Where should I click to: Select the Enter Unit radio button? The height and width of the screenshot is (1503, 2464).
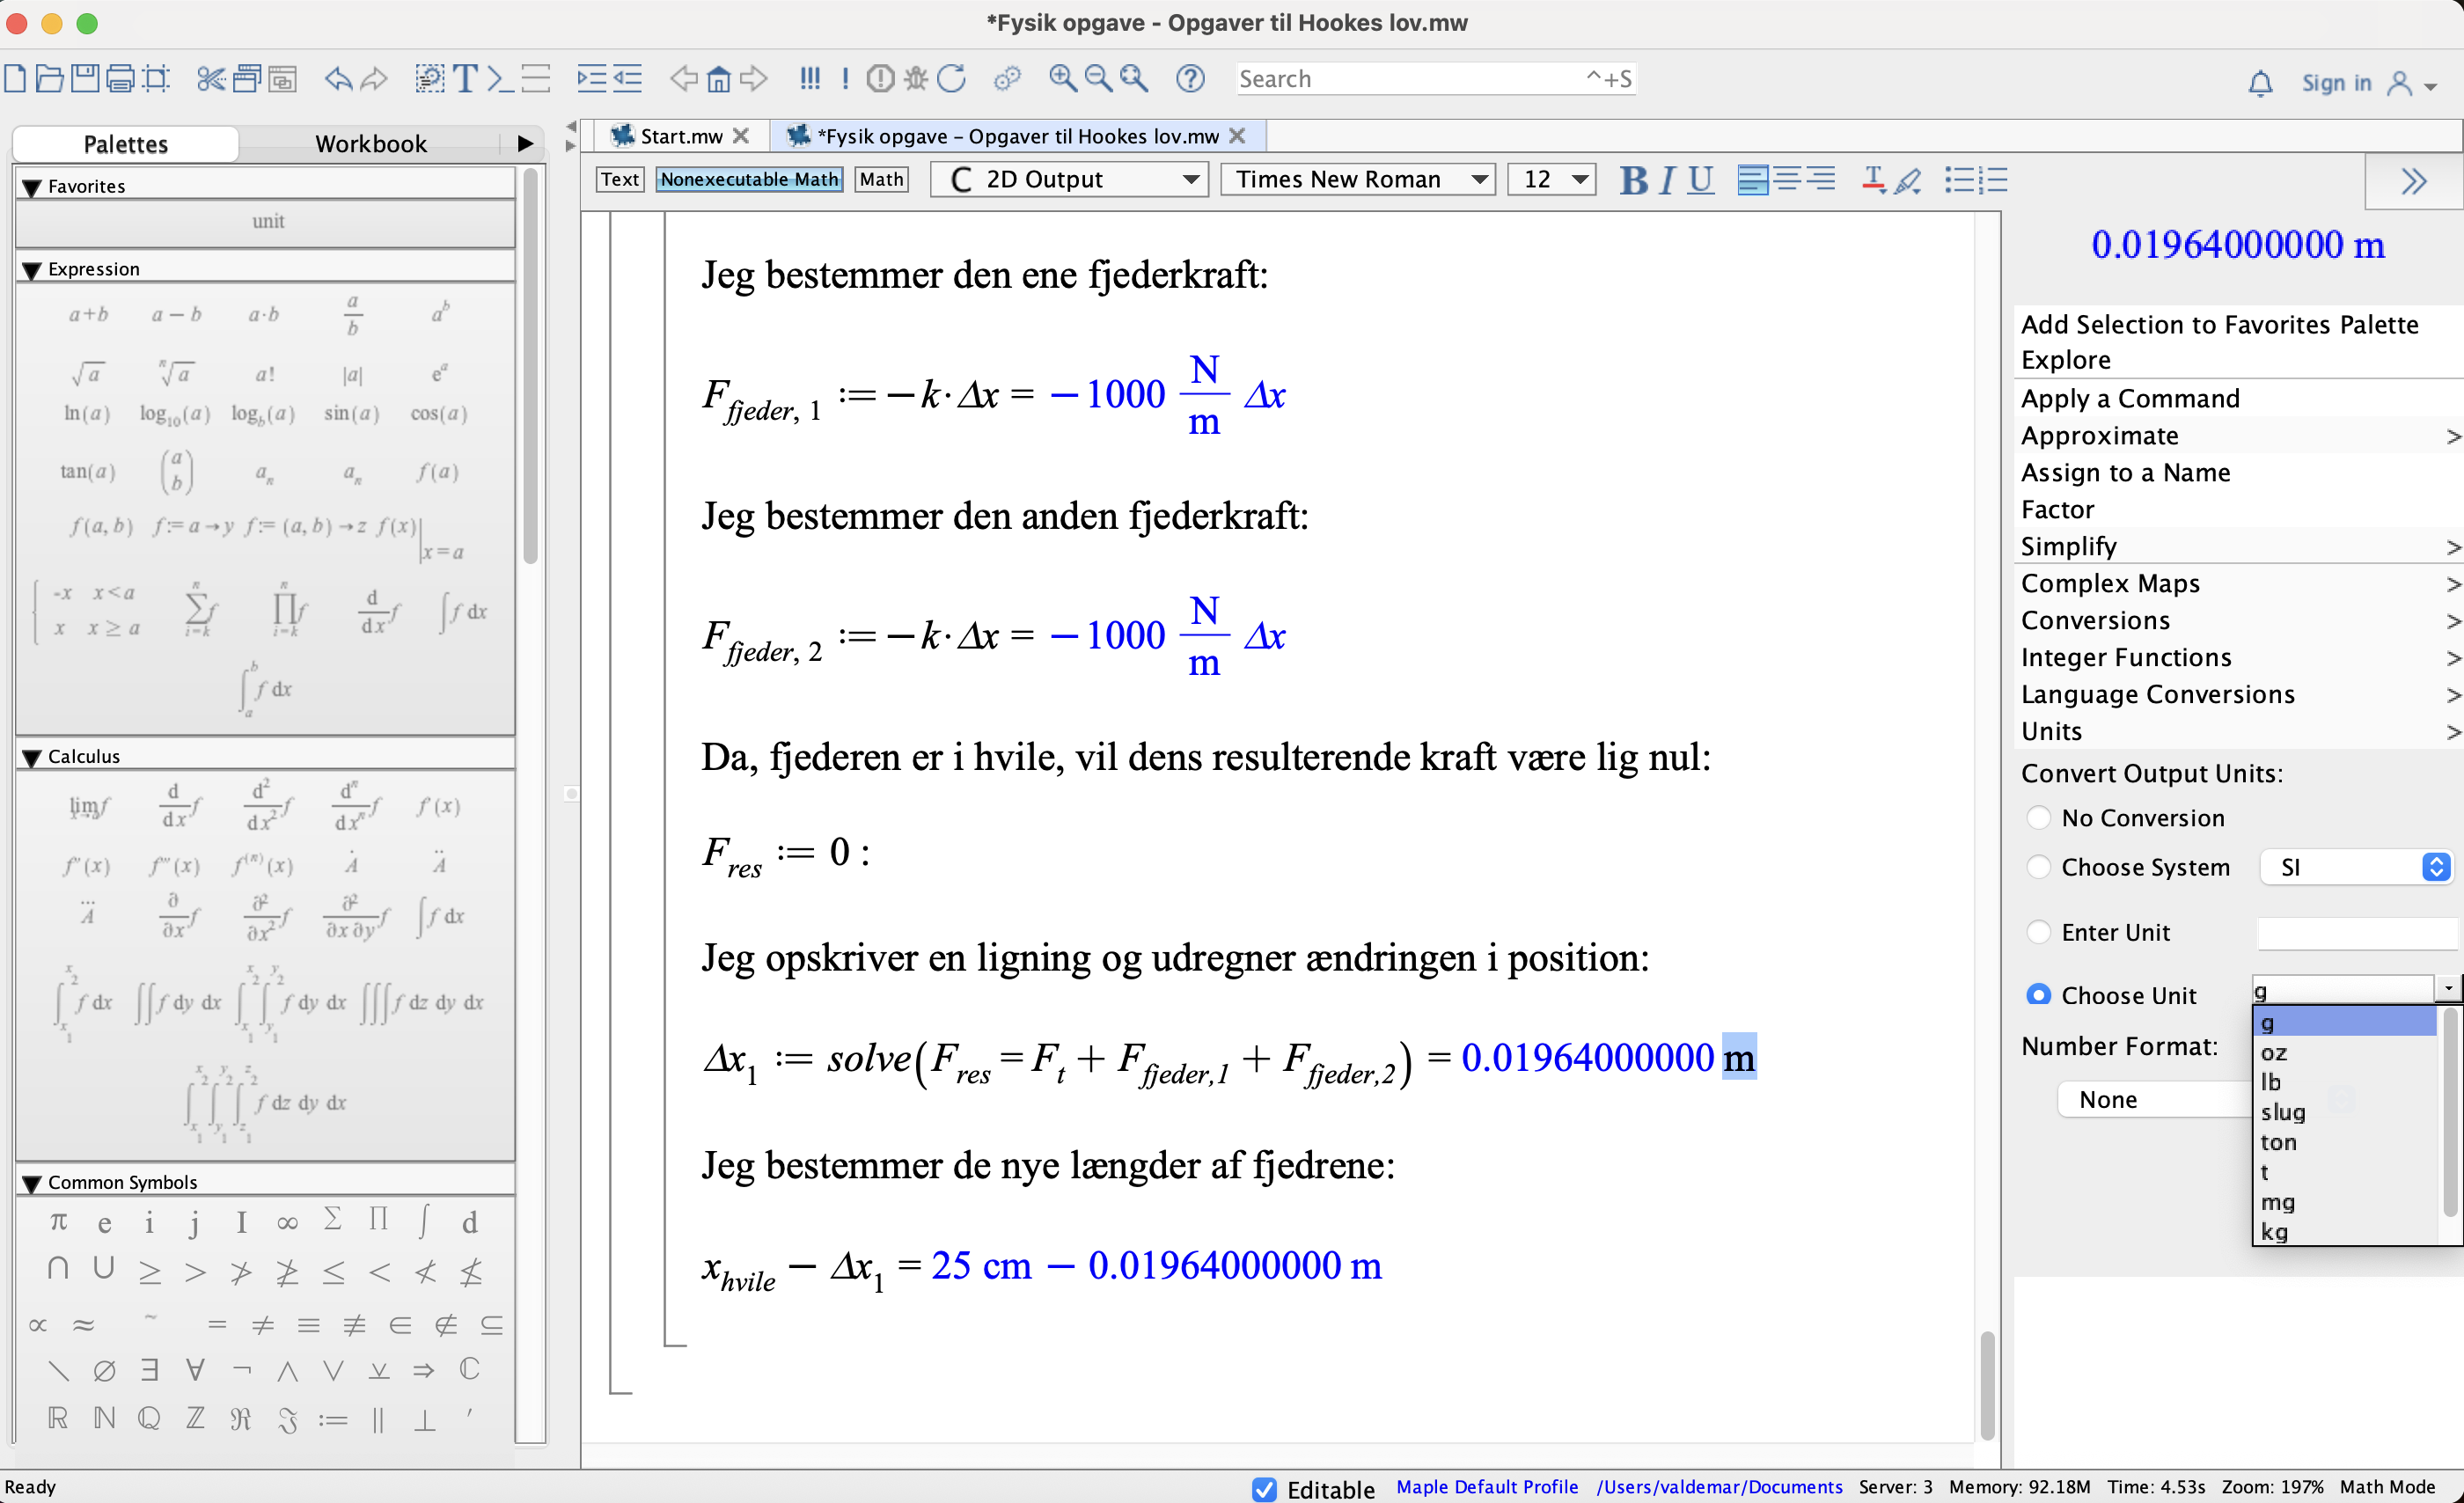point(2038,932)
